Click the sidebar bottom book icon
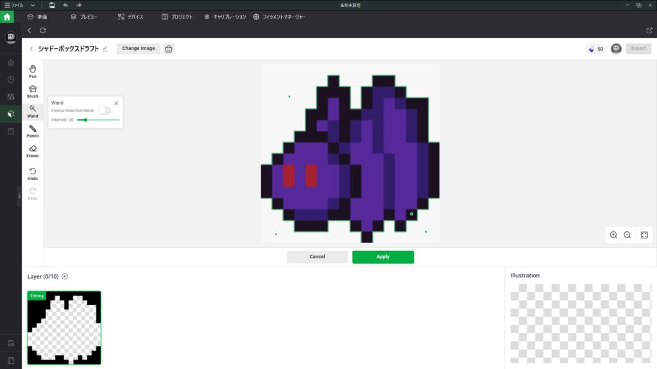The image size is (657, 369). coord(11,360)
